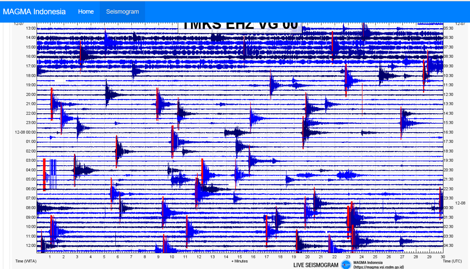This screenshot has width=470, height=269.
Task: Click the 12:00 WITA time label
Action: pyautogui.click(x=31, y=246)
